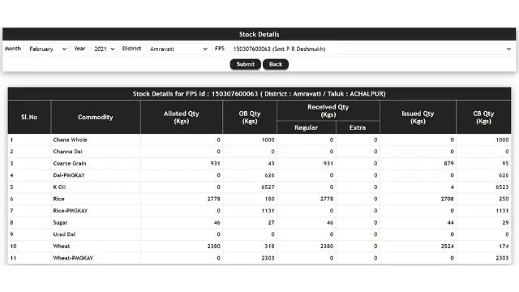519x292 pixels.
Task: Select the Chana Whole commodity cell
Action: (96, 140)
